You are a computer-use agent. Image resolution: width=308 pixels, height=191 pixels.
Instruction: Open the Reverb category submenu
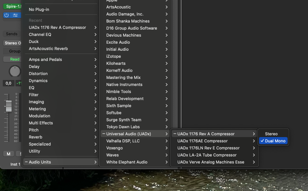61,137
